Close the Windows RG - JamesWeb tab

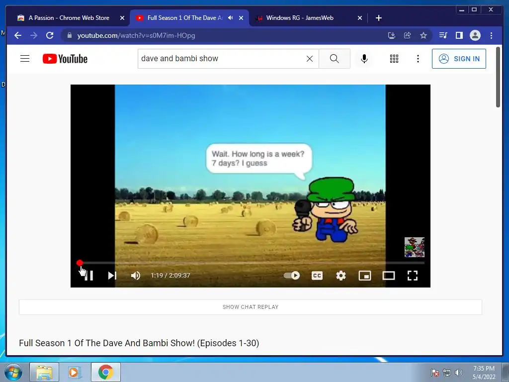coord(360,18)
